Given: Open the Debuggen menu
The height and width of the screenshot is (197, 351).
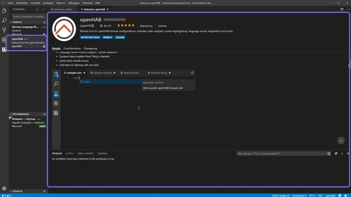Looking at the screenshot, I should 74,3.
